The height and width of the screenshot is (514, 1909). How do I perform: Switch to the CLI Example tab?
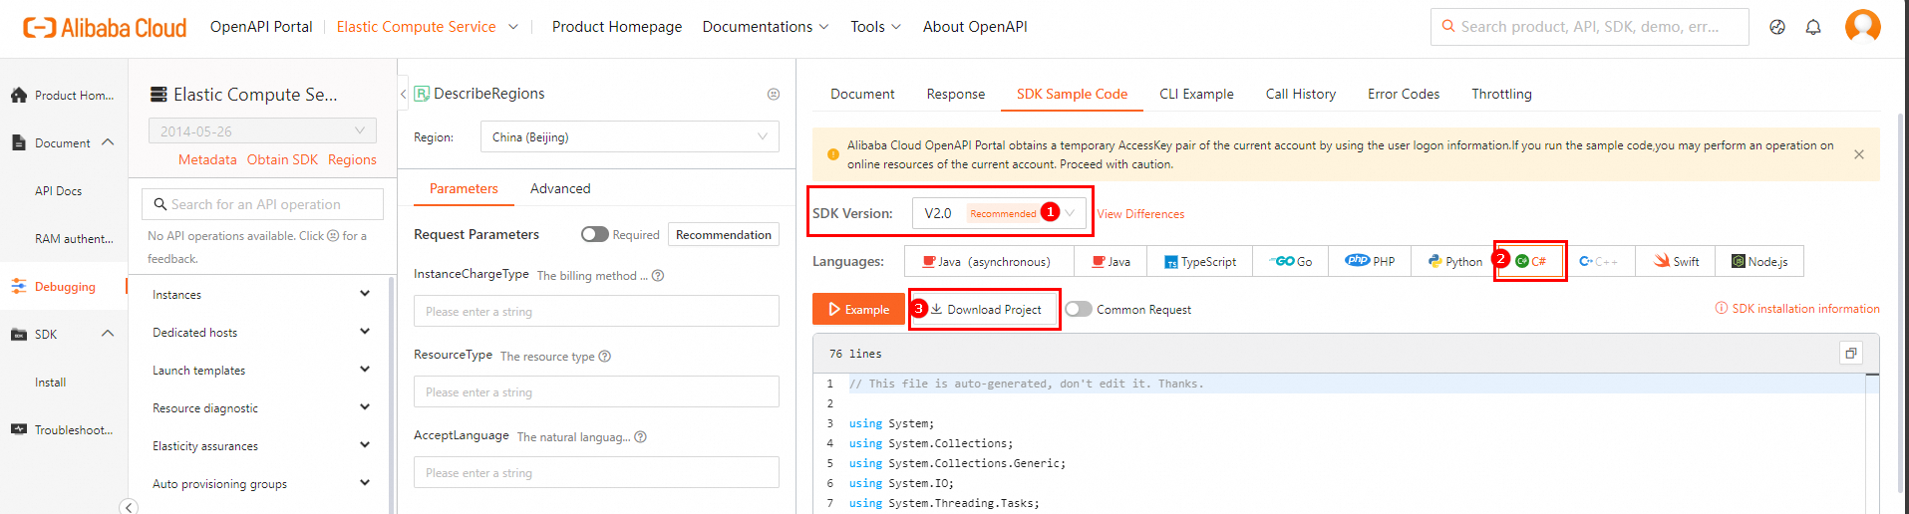click(1196, 94)
